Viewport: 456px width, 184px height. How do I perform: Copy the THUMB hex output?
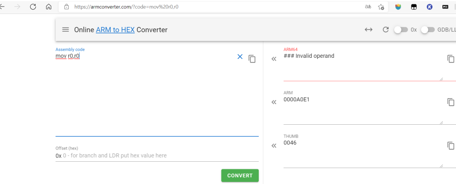tap(450, 145)
